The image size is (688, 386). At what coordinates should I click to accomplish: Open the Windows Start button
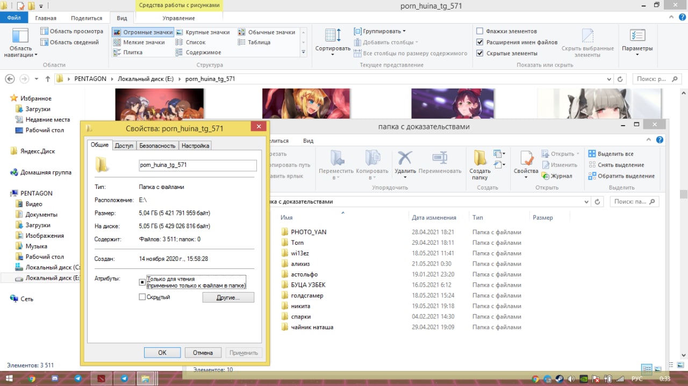pos(9,378)
